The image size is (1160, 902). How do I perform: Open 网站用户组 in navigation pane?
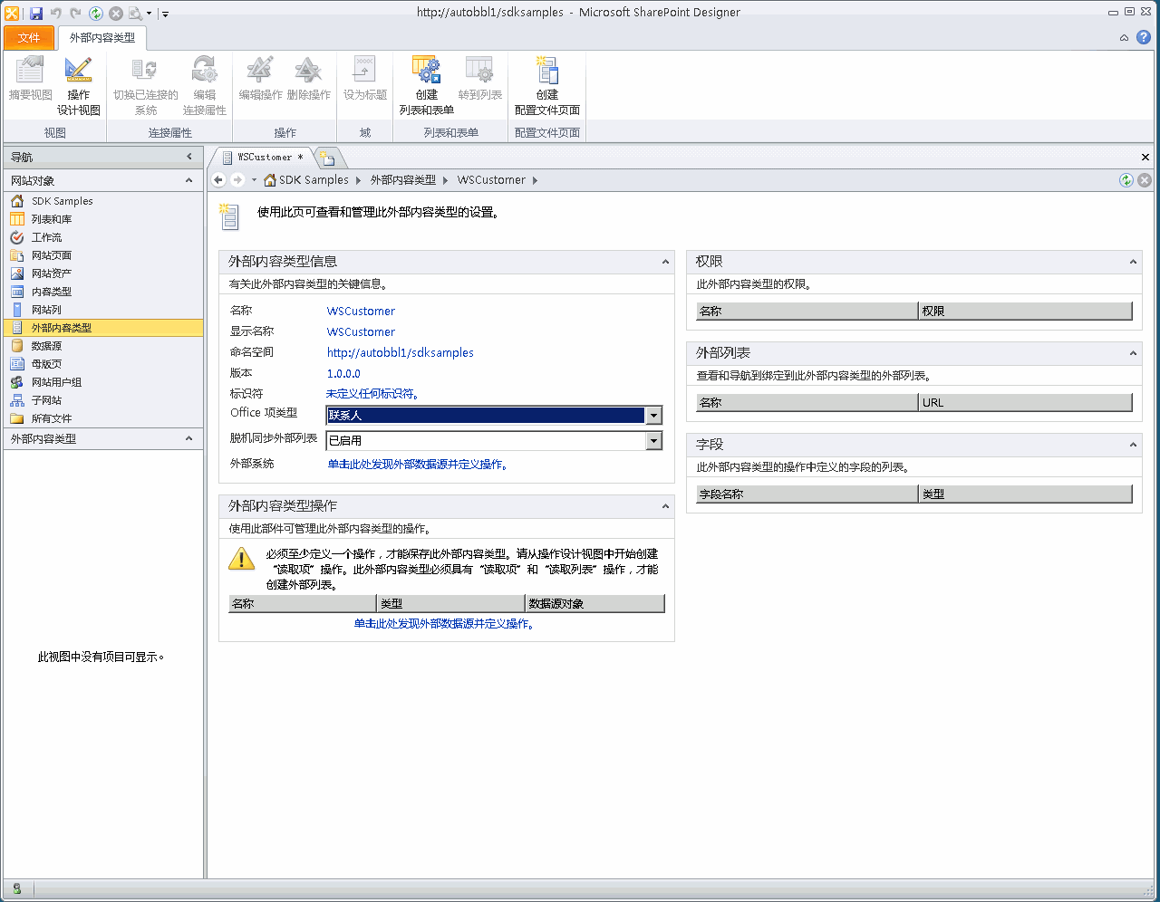coord(57,382)
